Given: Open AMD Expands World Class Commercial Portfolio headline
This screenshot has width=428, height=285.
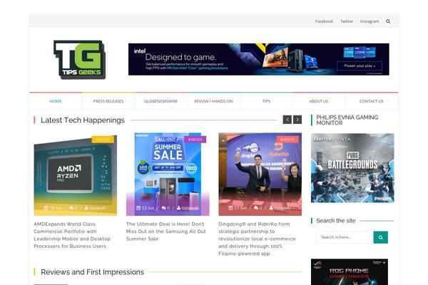Looking at the screenshot, I should 72,235.
